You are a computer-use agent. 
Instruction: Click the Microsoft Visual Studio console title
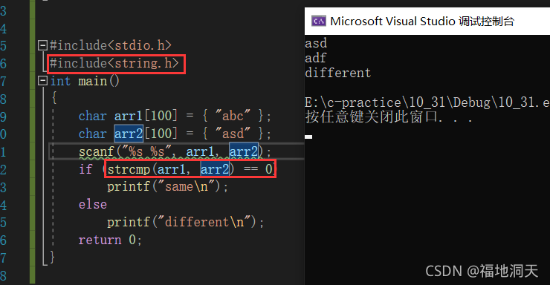(x=422, y=22)
